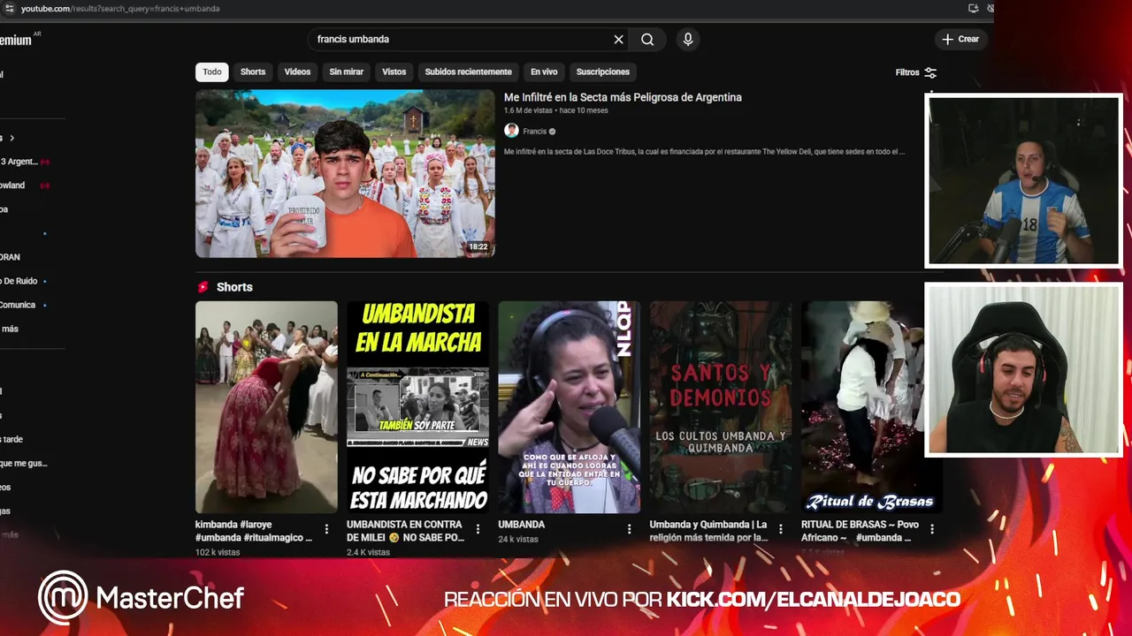Open the 'UMBANDISTA EN CONTRA DE MILEI' short title
The image size is (1132, 636).
[405, 531]
